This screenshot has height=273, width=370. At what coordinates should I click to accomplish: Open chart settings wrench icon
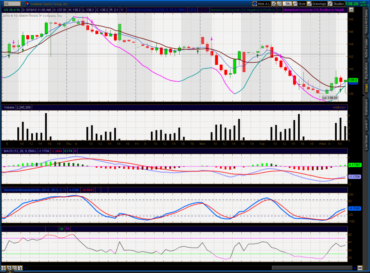(279, 4)
